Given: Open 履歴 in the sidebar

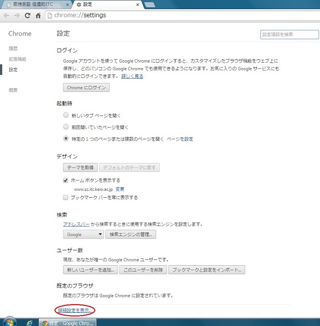Looking at the screenshot, I should click(13, 48).
